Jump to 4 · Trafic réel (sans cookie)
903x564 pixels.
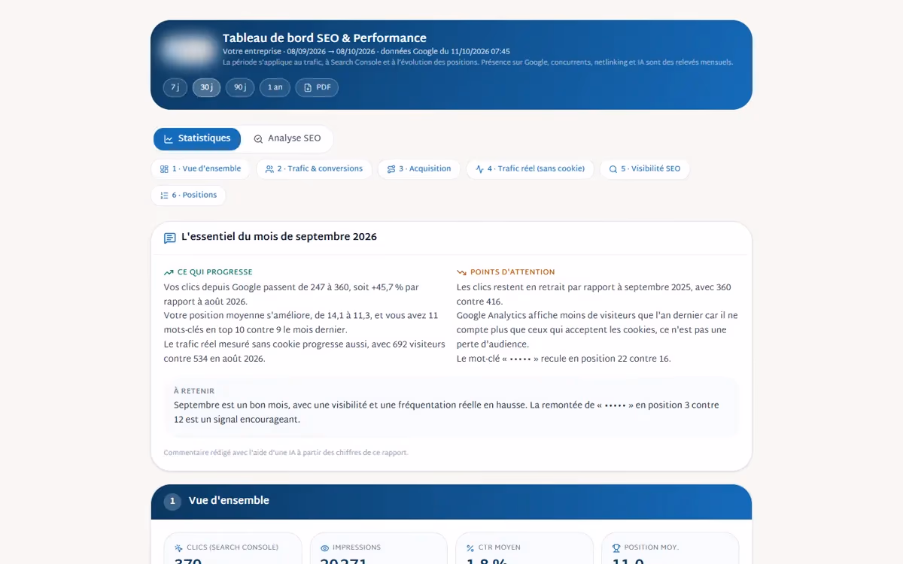530,169
